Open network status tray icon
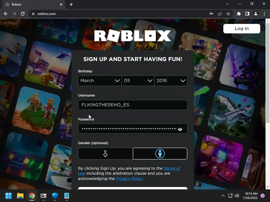Image resolution: width=270 pixels, height=202 pixels. 230,196
